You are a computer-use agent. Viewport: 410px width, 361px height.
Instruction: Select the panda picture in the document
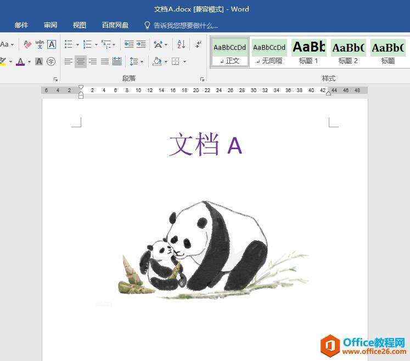click(x=212, y=250)
